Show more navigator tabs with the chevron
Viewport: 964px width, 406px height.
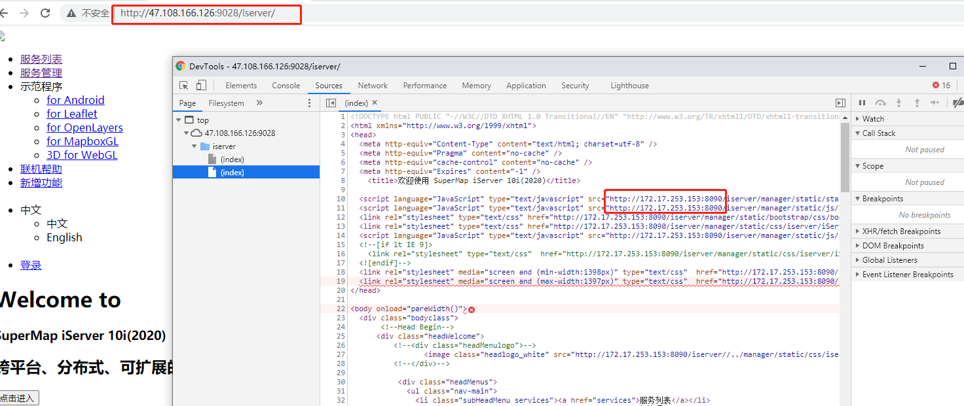point(259,103)
